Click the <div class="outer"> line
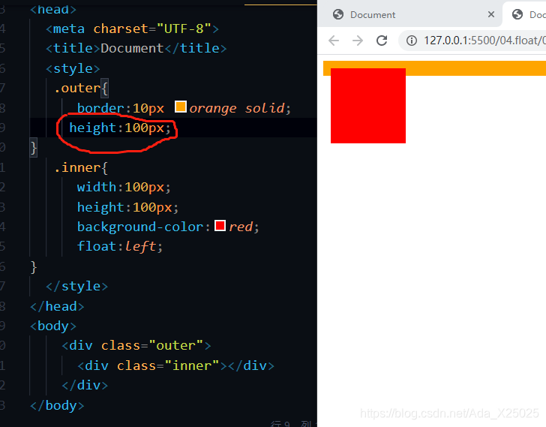 coord(136,345)
